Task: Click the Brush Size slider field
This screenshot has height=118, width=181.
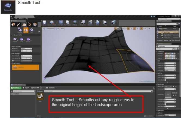Action: pos(26,49)
